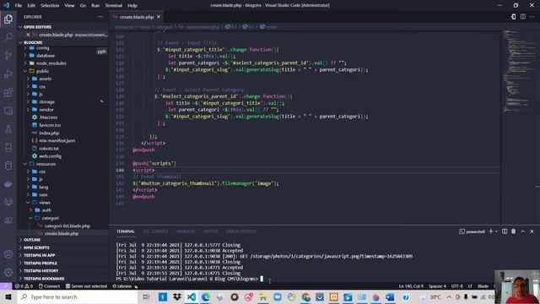Expand the node_modules folder
This screenshot has height=304, width=540.
(x=51, y=63)
